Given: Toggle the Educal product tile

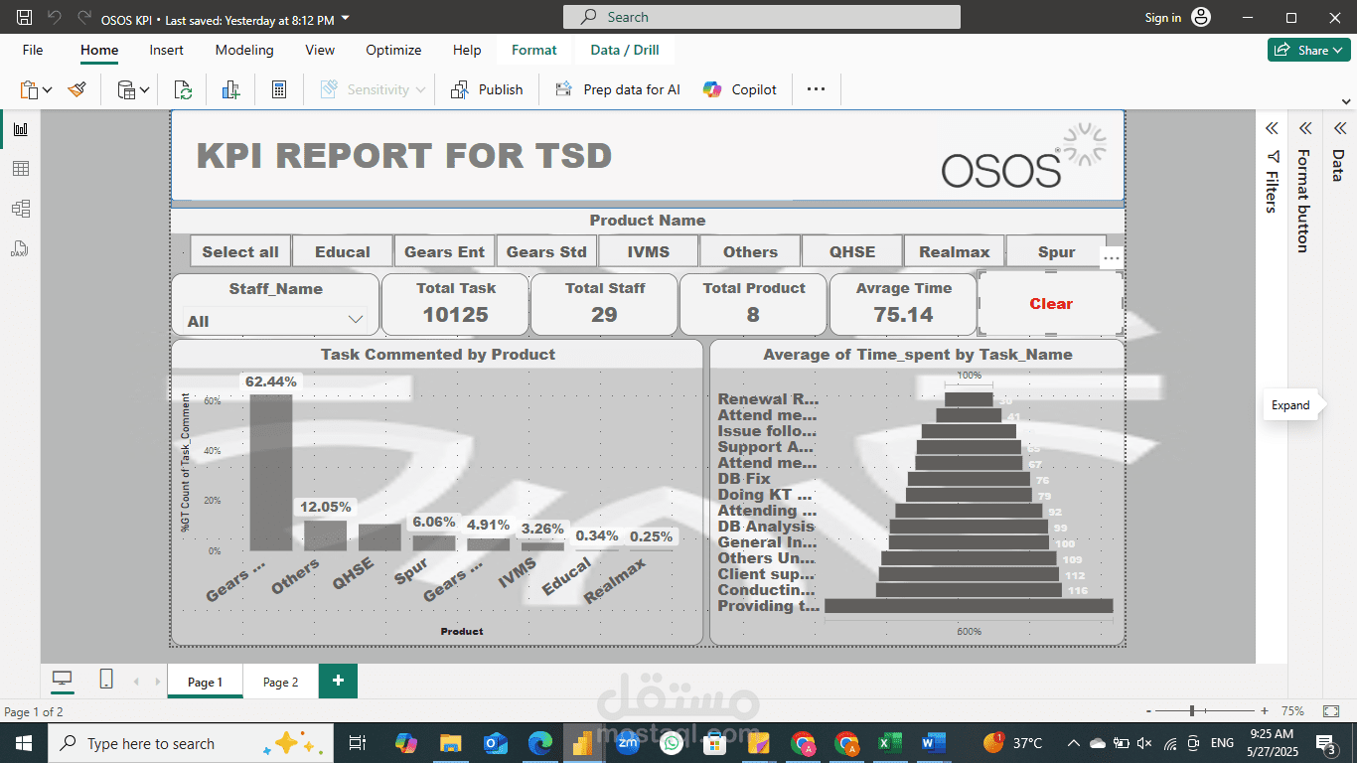Looking at the screenshot, I should tap(343, 251).
